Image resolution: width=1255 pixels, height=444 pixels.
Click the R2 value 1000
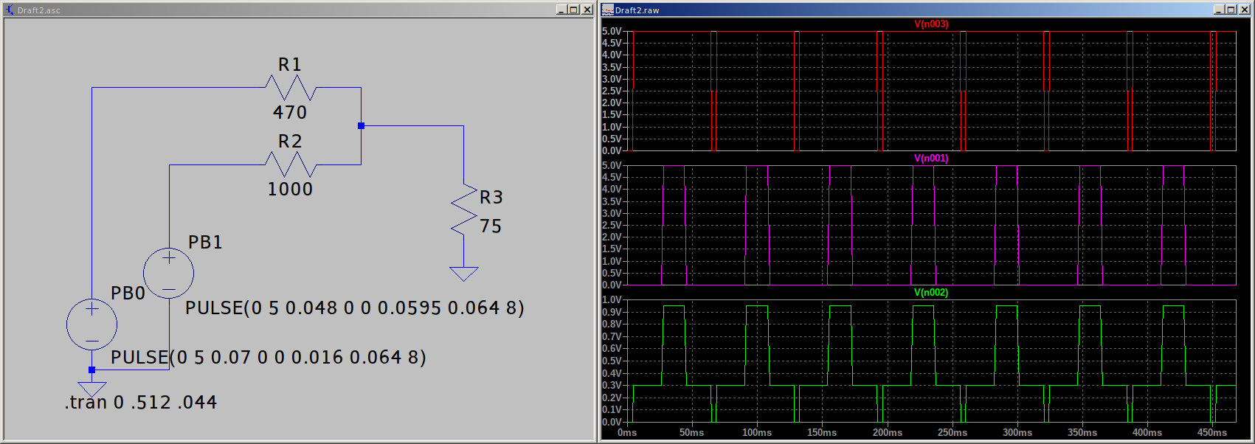290,190
